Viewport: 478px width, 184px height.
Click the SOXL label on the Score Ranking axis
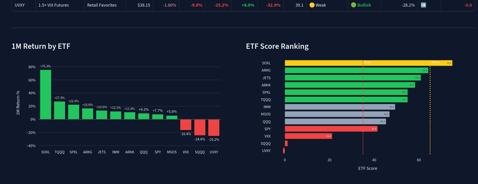point(266,63)
